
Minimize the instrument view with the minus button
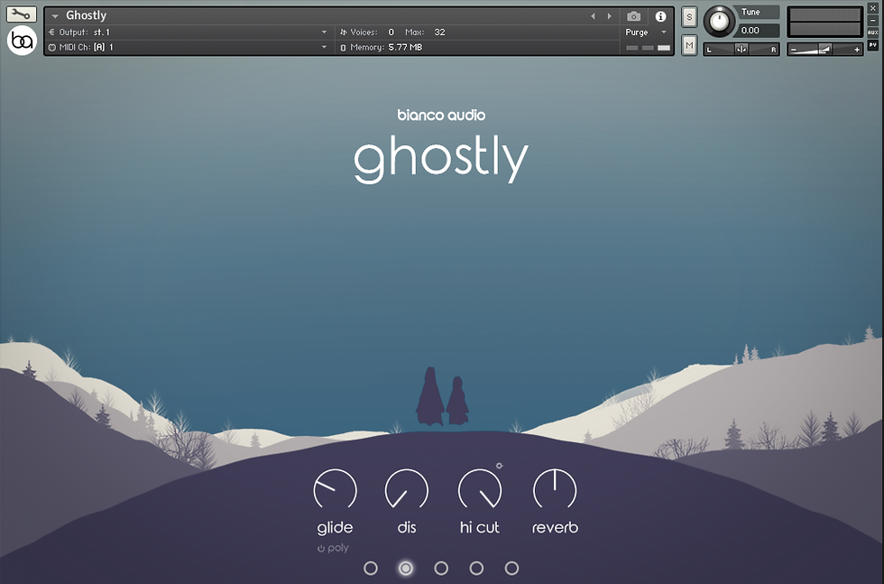pos(873,21)
